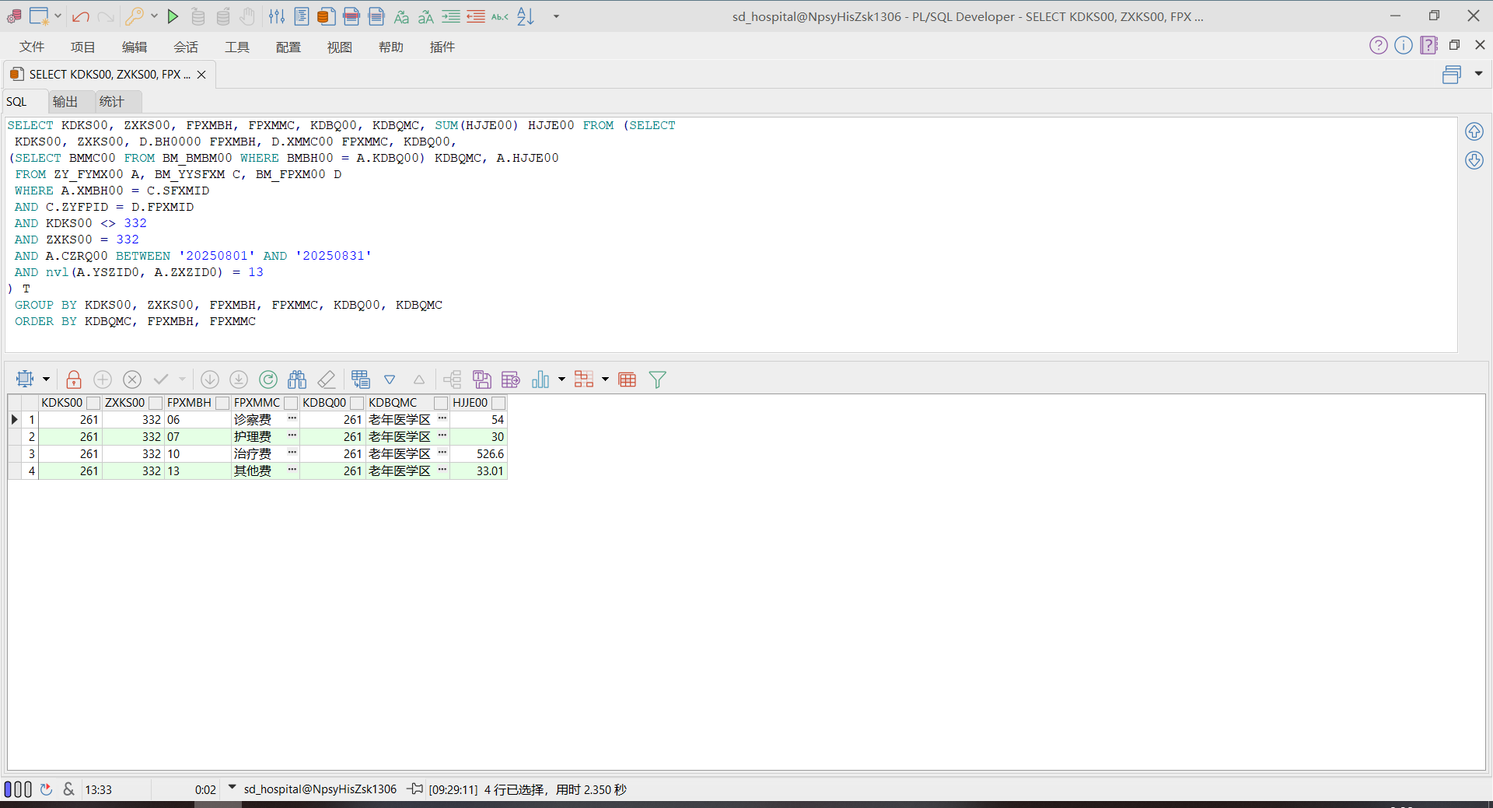Click the funnel filter icon in results toolbar
Viewport: 1493px width, 808px height.
click(657, 380)
